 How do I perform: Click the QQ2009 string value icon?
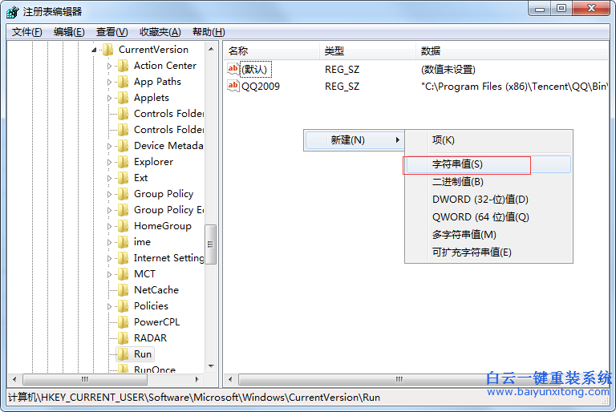click(233, 87)
